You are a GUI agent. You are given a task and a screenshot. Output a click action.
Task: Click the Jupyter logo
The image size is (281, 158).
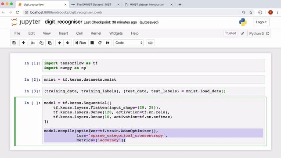tap(25, 22)
